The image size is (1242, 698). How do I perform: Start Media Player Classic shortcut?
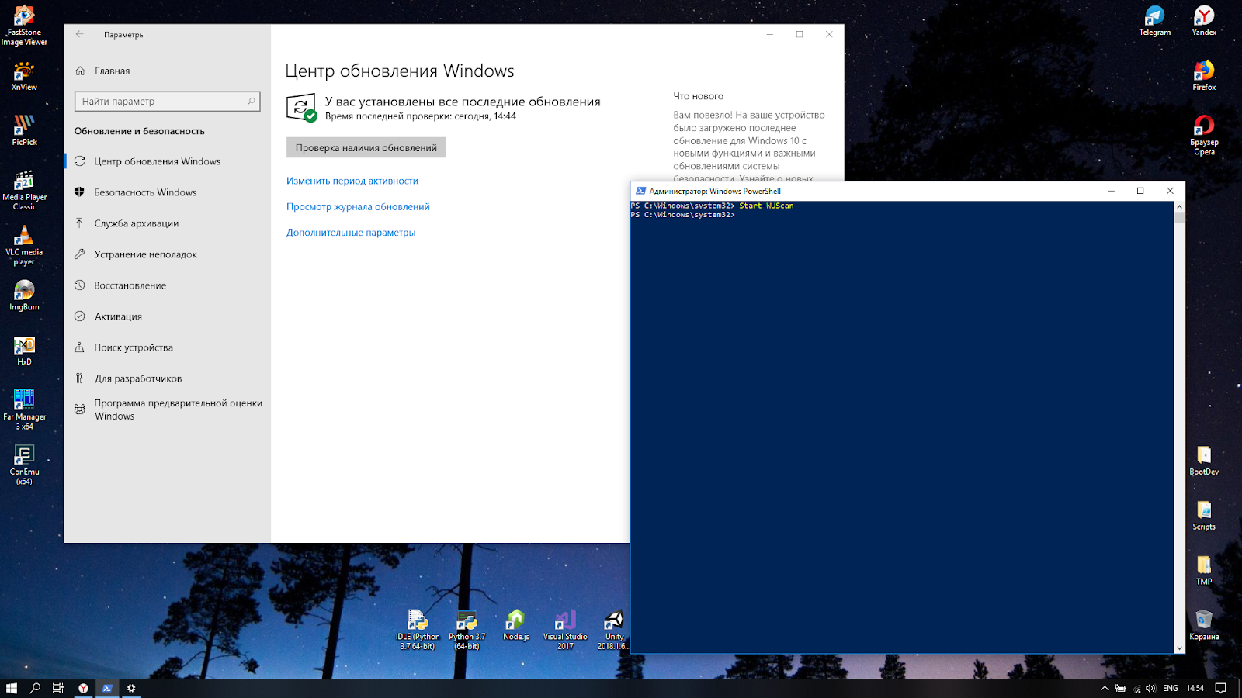(x=24, y=190)
